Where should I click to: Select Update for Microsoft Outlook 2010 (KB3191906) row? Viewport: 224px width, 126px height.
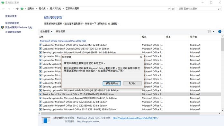pyautogui.click(x=130, y=49)
